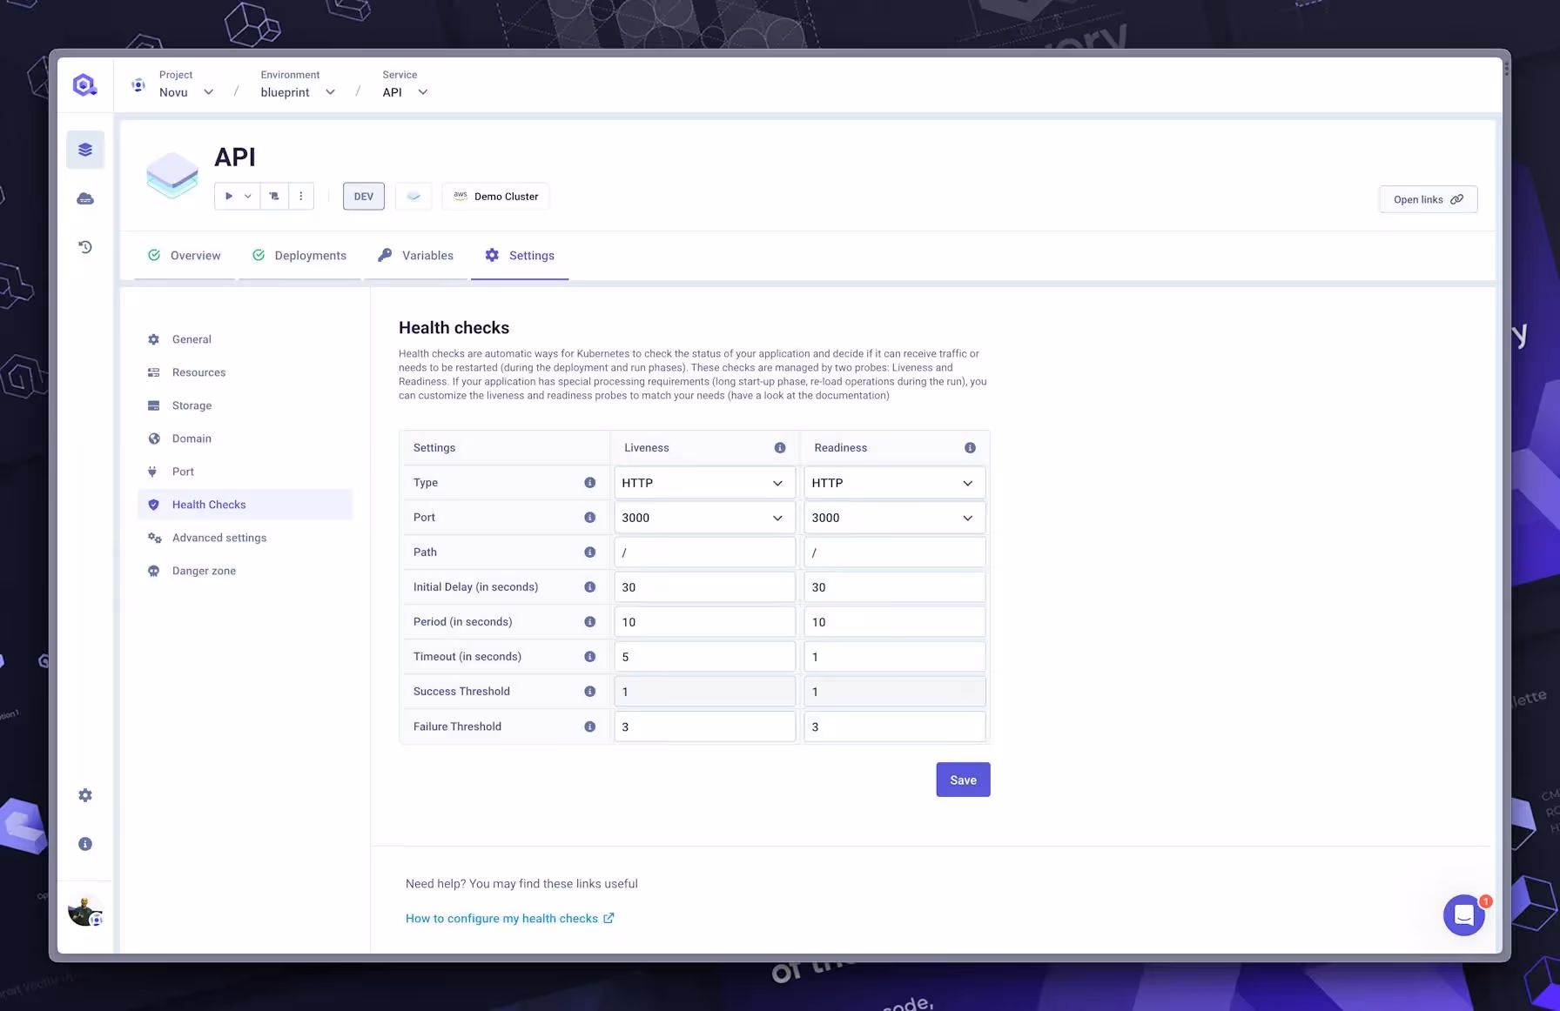Open the settings gear at sidebar bottom
This screenshot has width=1560, height=1011.
click(x=84, y=794)
